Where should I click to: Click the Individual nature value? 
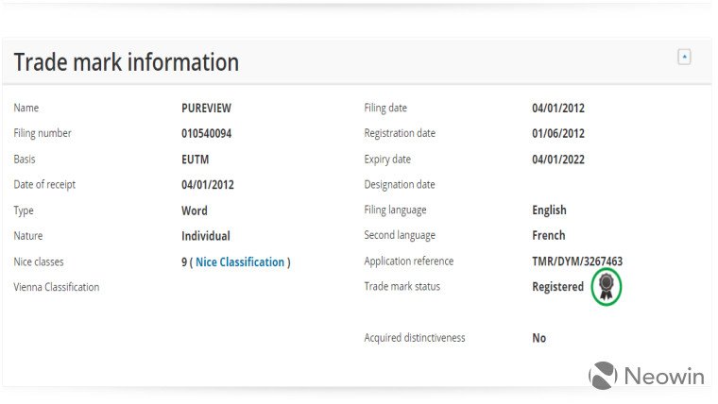click(x=205, y=236)
